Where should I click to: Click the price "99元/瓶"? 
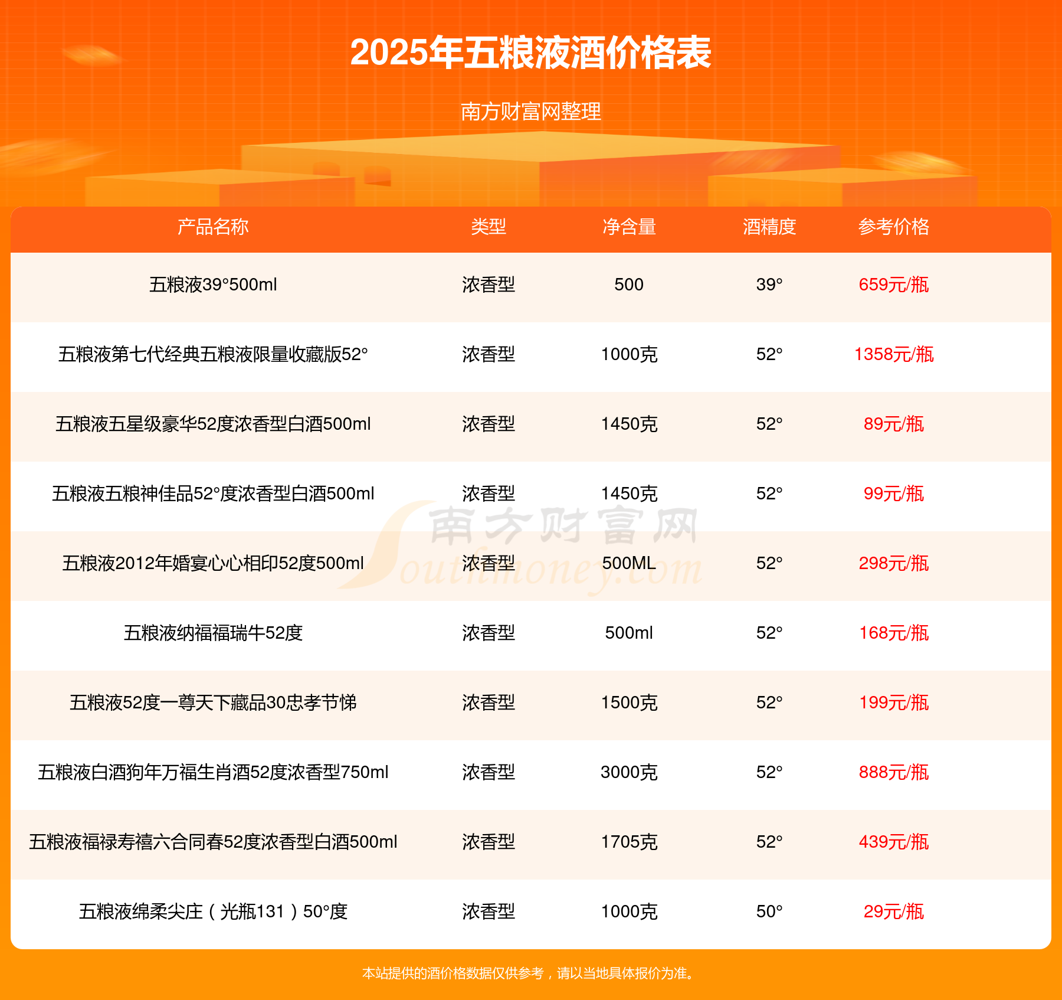click(x=894, y=494)
